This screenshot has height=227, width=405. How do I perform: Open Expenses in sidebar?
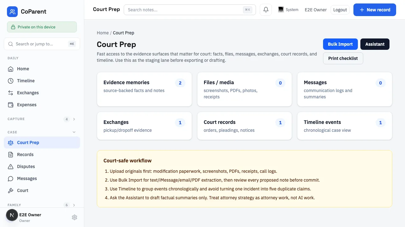click(42, 105)
